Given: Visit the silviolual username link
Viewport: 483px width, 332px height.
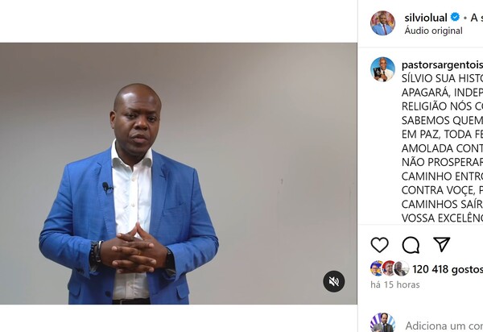Looking at the screenshot, I should tap(426, 18).
